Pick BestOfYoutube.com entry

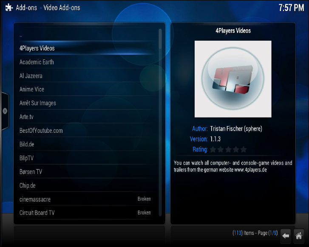(x=87, y=131)
